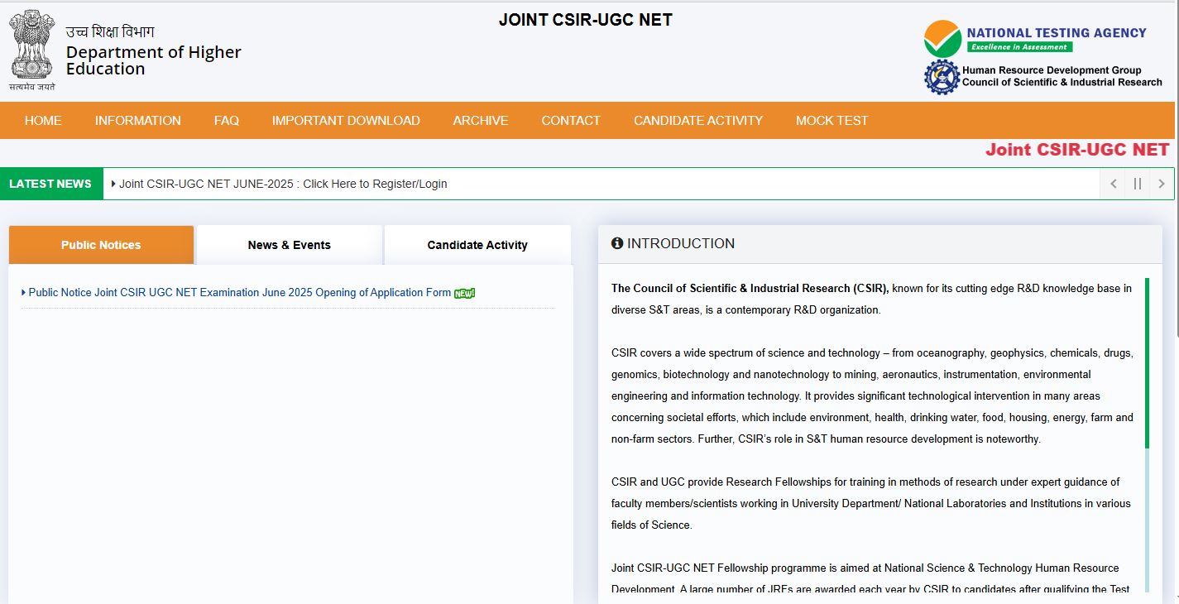Click the NEW! badge on the public notice

click(463, 292)
